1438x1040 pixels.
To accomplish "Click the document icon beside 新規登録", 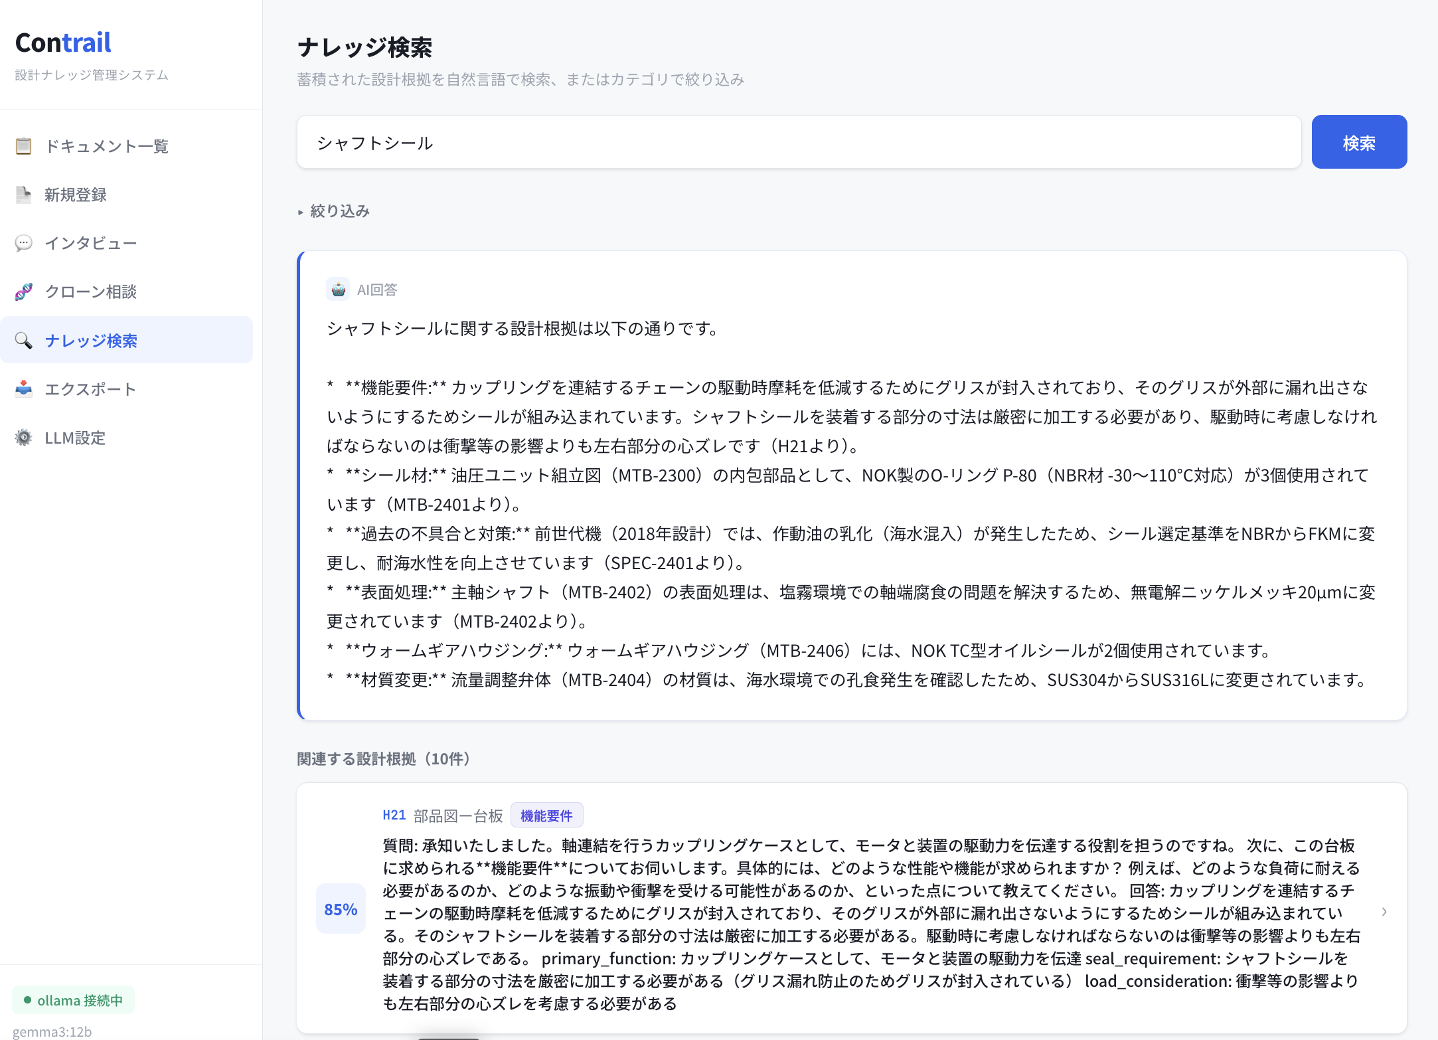I will pos(23,195).
